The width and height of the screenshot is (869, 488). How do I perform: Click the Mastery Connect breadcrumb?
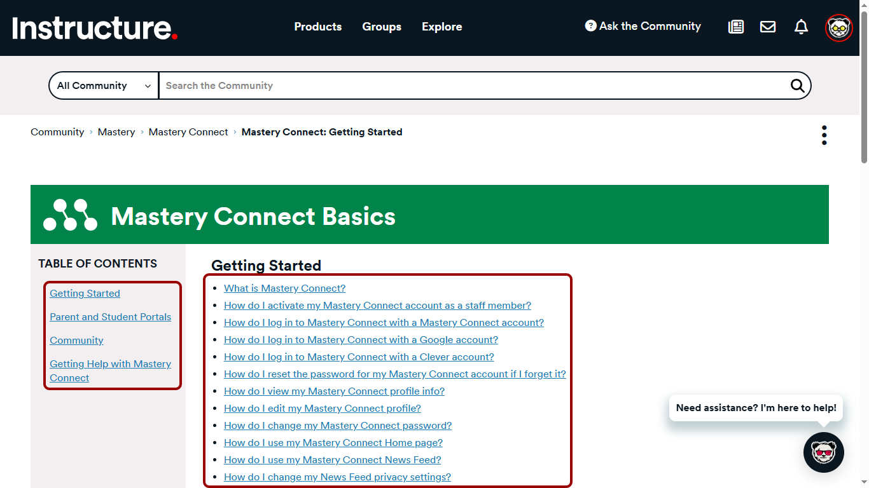coord(188,132)
